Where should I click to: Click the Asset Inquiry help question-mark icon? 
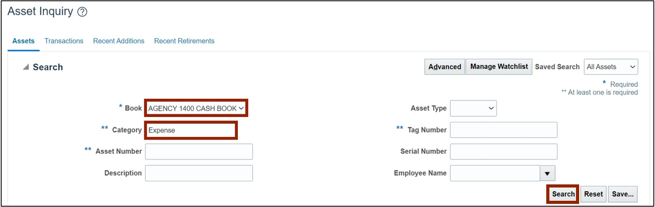pyautogui.click(x=82, y=12)
